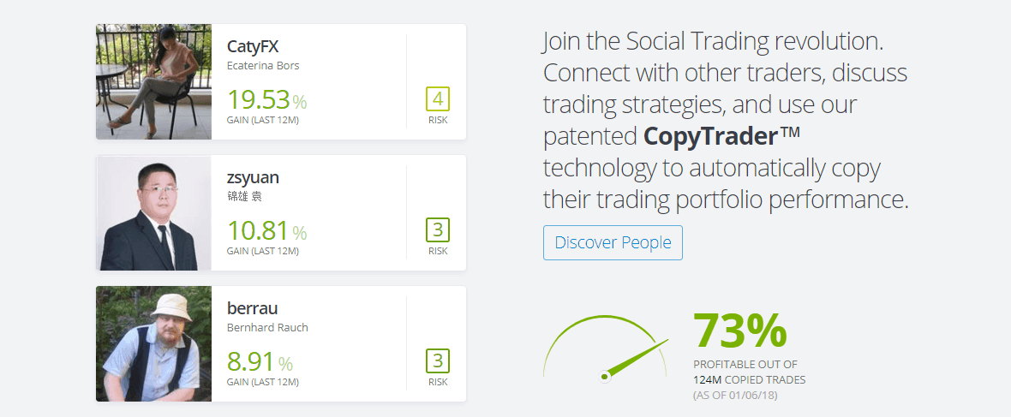Select the berrau username
Viewport: 1011px width, 417px height.
(x=252, y=308)
